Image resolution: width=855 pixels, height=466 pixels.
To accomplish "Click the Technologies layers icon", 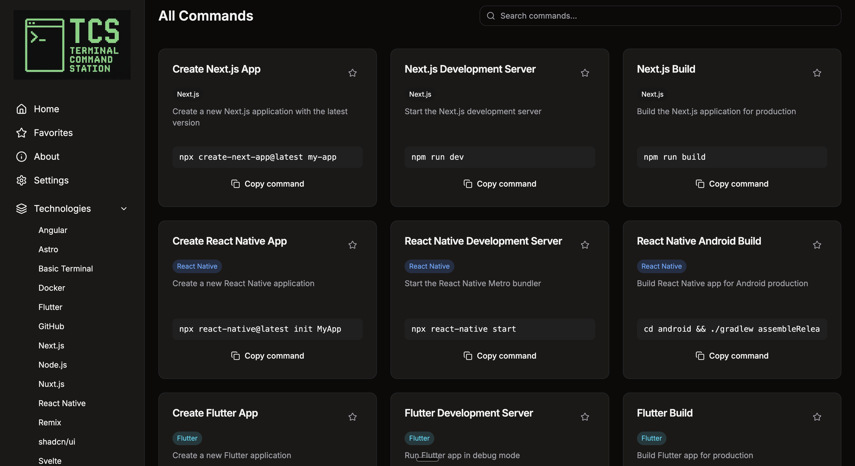I will pos(22,208).
